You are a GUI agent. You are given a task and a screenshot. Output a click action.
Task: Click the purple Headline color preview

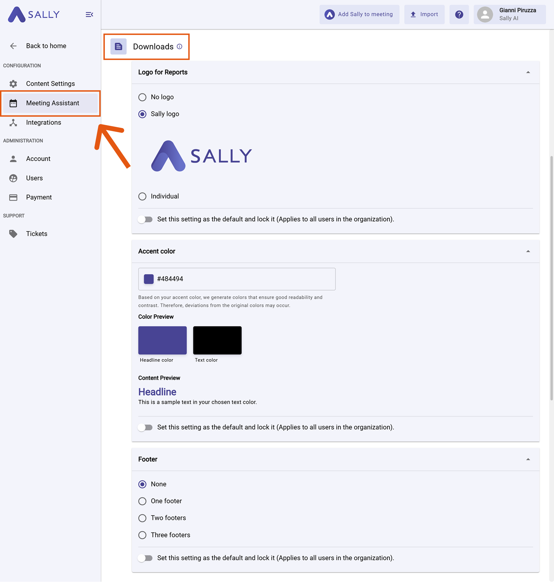pos(162,340)
